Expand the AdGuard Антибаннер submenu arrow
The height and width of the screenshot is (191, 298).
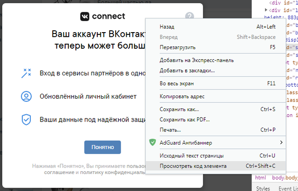281,143
